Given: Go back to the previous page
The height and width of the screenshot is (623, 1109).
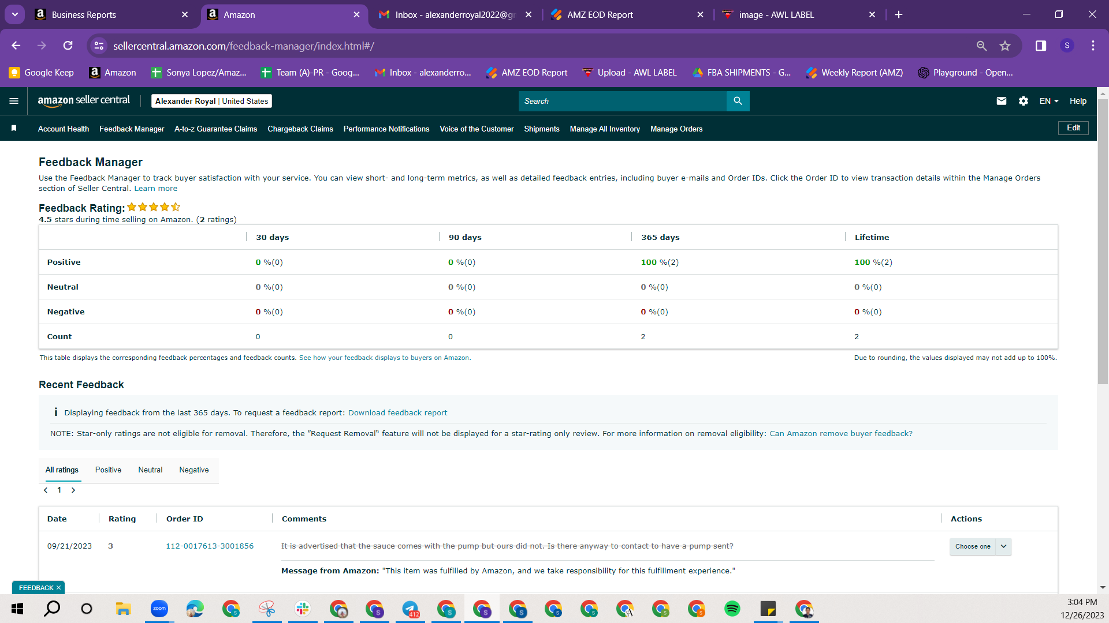Looking at the screenshot, I should (16, 46).
